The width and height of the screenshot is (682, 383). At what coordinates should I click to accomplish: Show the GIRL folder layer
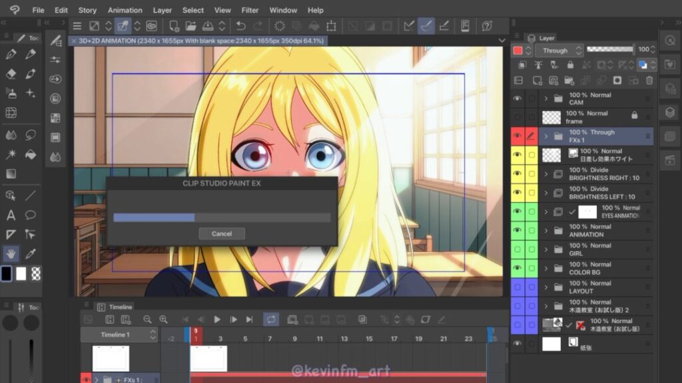click(517, 249)
